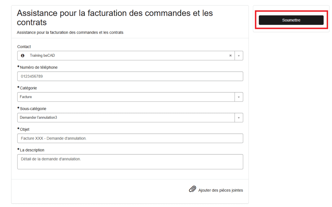Click the Numéro de téléphone label
The image size is (332, 207).
pyautogui.click(x=39, y=67)
